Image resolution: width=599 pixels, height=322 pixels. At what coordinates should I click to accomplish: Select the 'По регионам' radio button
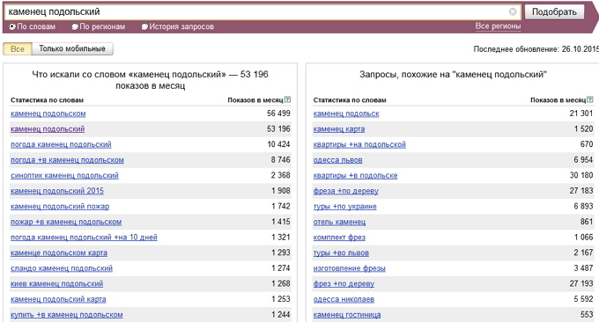click(x=75, y=26)
